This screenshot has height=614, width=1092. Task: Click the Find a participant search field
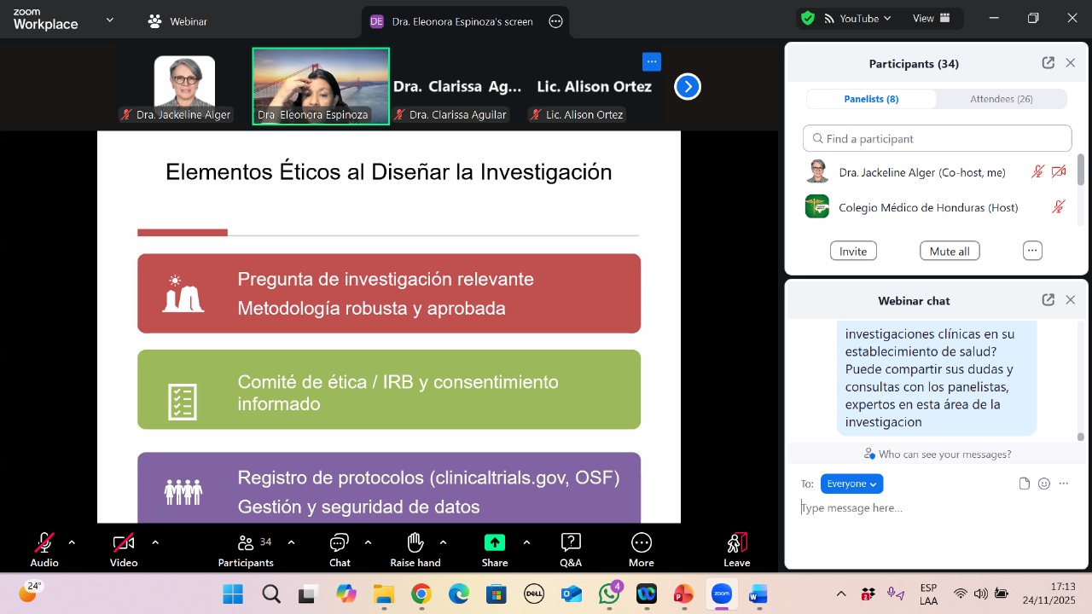[x=937, y=138]
